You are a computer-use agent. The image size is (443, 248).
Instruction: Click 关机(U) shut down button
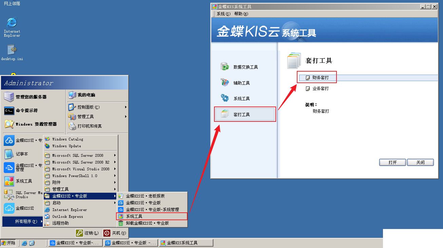115,233
